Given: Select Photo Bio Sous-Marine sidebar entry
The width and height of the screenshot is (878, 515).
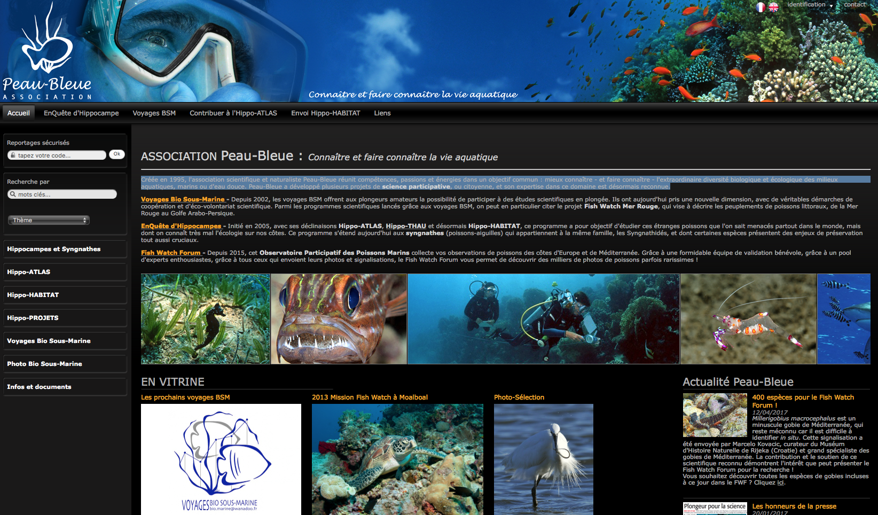Looking at the screenshot, I should [44, 364].
